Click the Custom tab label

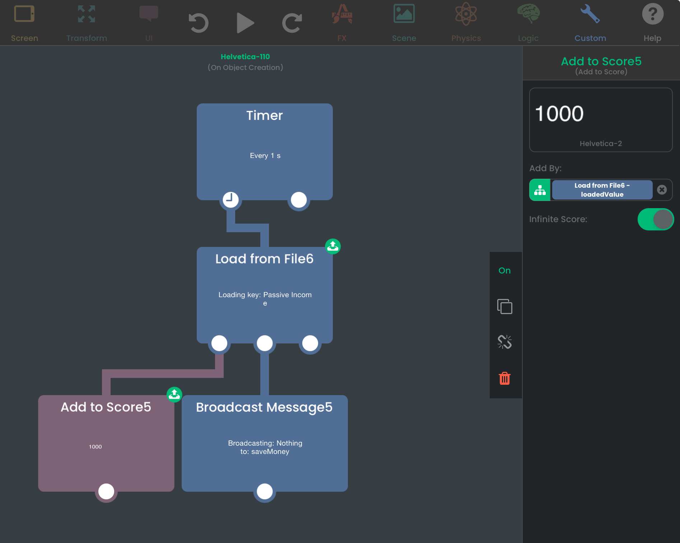[x=590, y=38]
